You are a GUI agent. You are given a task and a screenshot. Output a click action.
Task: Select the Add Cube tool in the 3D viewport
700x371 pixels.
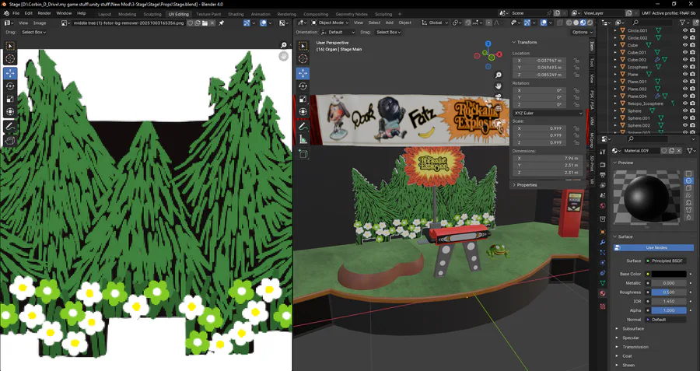[x=303, y=155]
